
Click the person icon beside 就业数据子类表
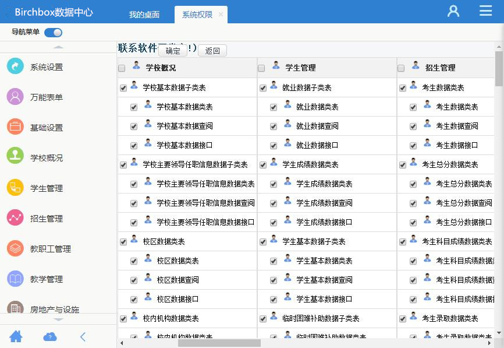(274, 85)
